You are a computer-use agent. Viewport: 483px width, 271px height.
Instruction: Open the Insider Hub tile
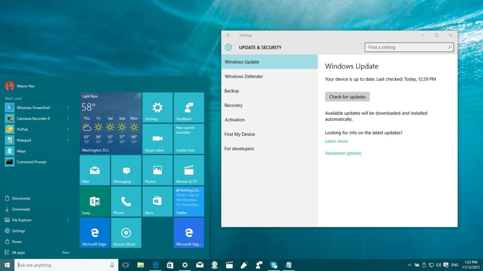[189, 139]
